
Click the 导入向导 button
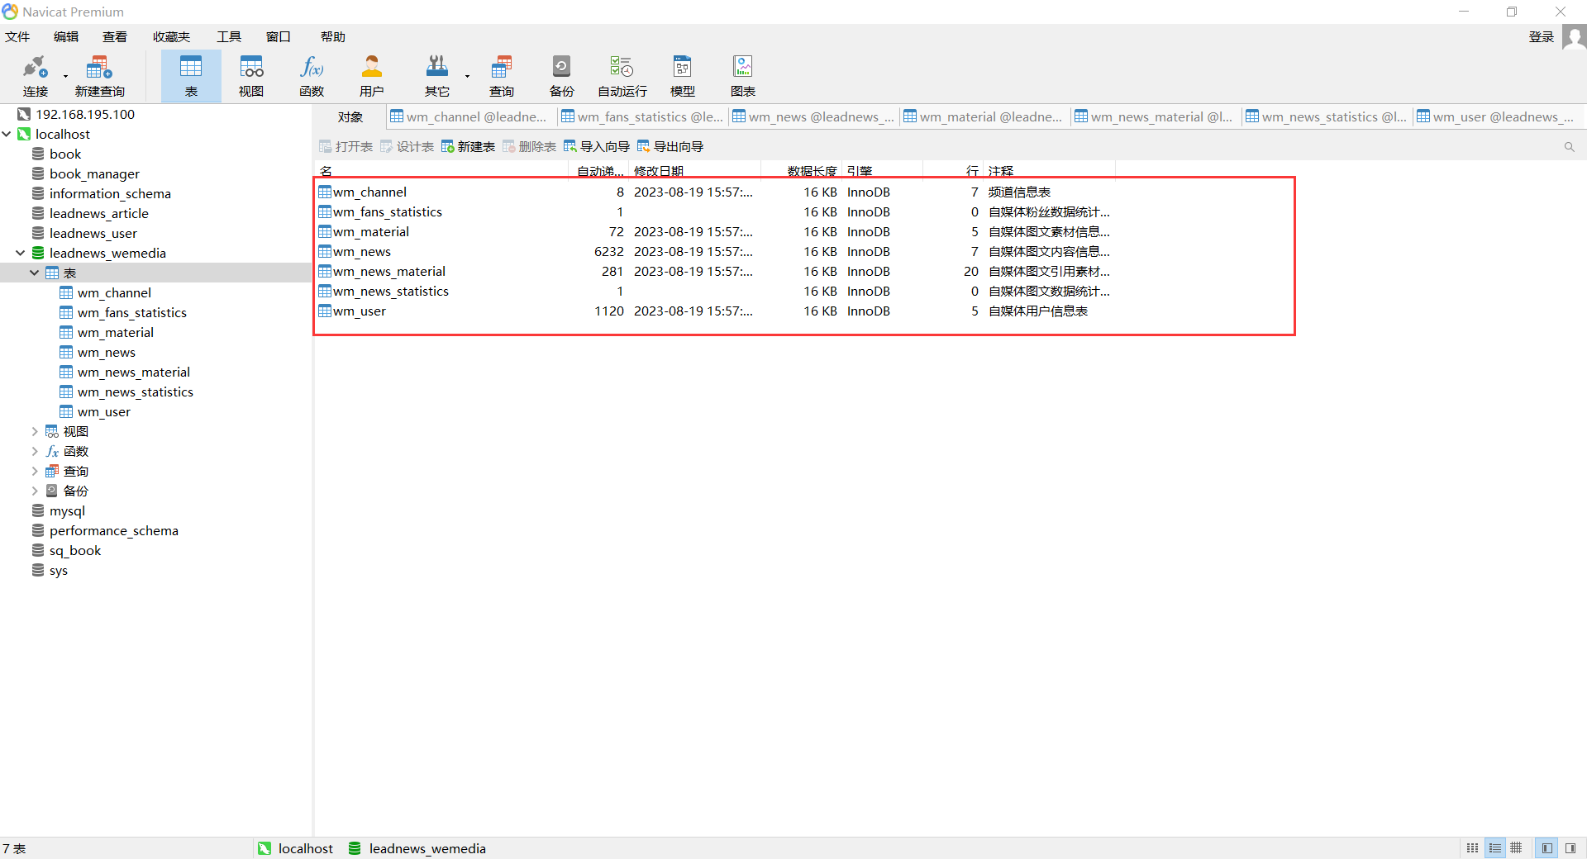pos(596,146)
